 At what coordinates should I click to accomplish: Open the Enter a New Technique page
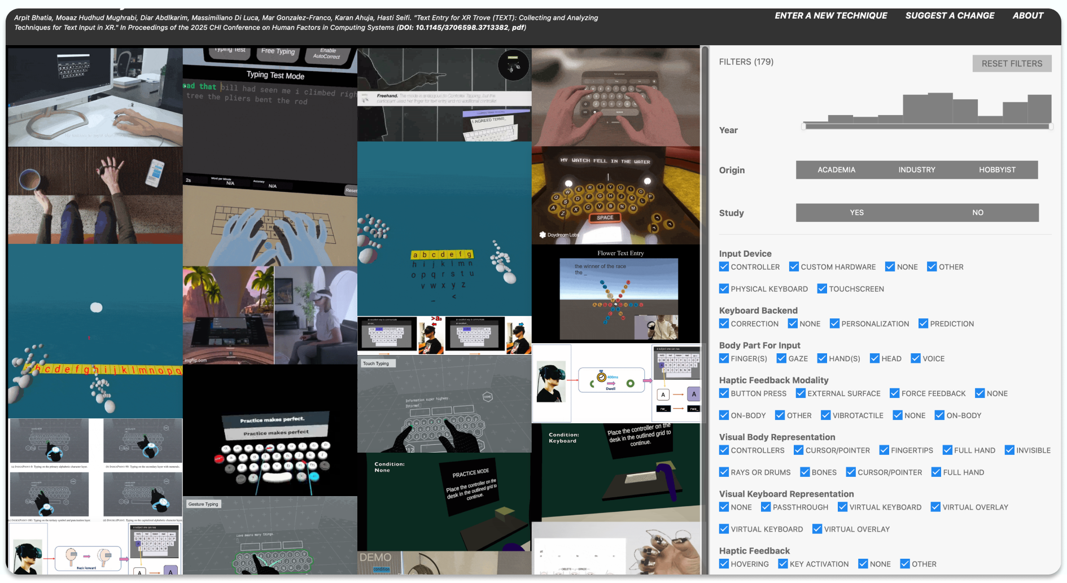click(x=830, y=16)
